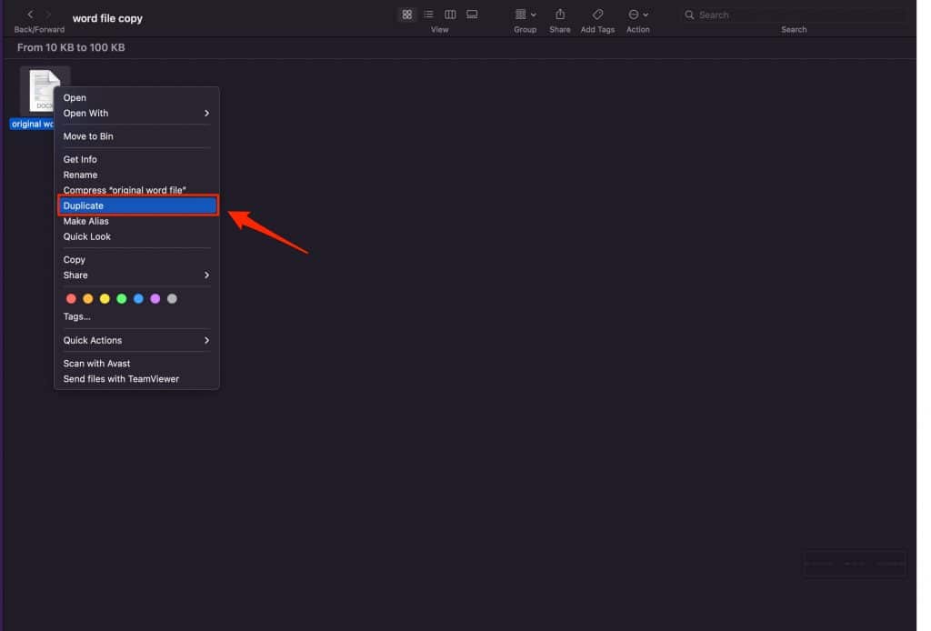The height and width of the screenshot is (631, 931).
Task: Expand the Share submenu in the context menu
Action: pyautogui.click(x=136, y=275)
